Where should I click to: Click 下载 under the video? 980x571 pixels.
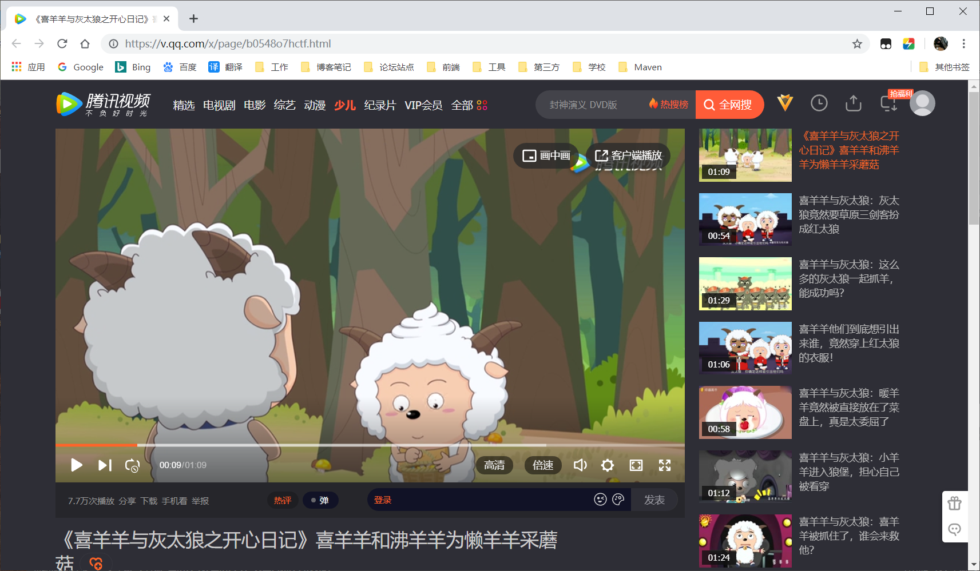tap(149, 501)
